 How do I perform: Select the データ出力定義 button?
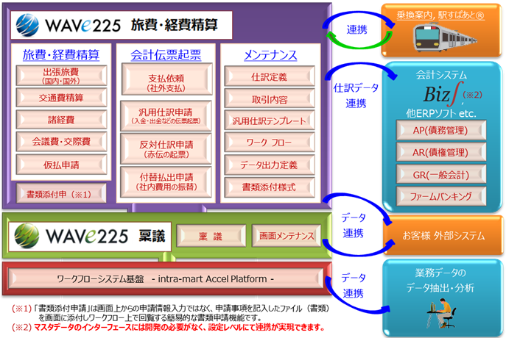pyautogui.click(x=270, y=165)
